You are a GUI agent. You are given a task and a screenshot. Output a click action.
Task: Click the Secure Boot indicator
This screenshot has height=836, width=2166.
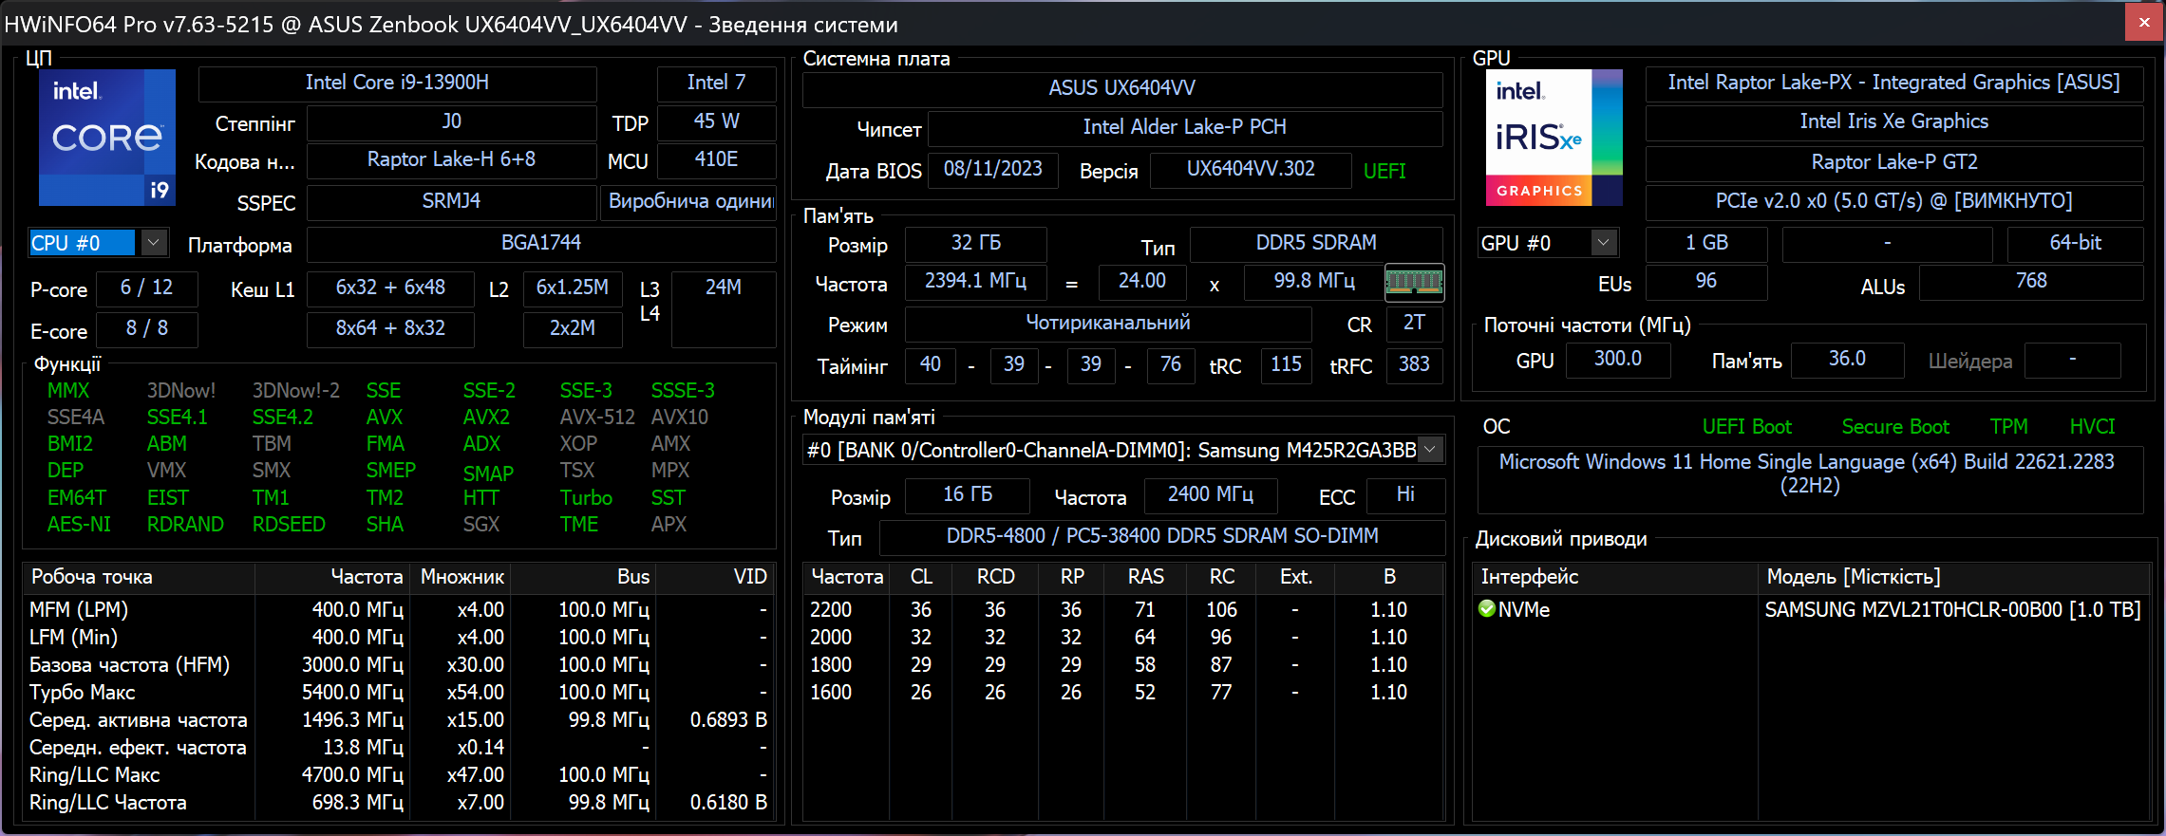tap(1894, 427)
